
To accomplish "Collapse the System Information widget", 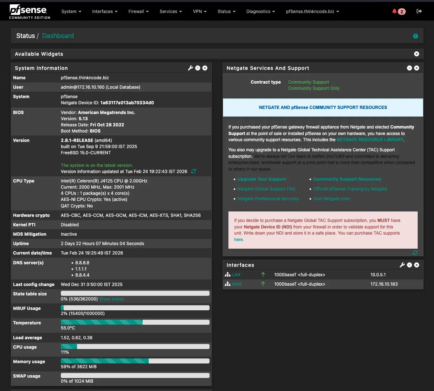I will [198, 68].
